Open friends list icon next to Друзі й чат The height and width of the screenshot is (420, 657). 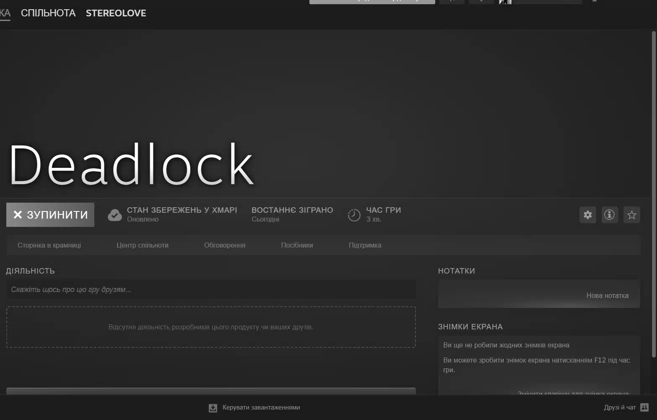pyautogui.click(x=645, y=407)
